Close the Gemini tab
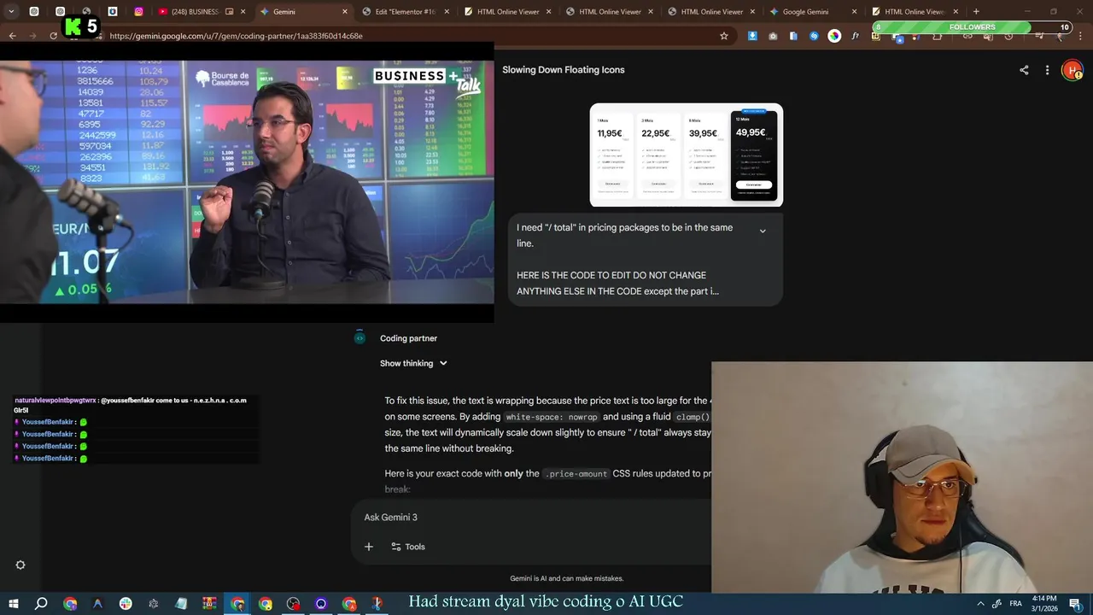The height and width of the screenshot is (615, 1093). click(x=345, y=12)
